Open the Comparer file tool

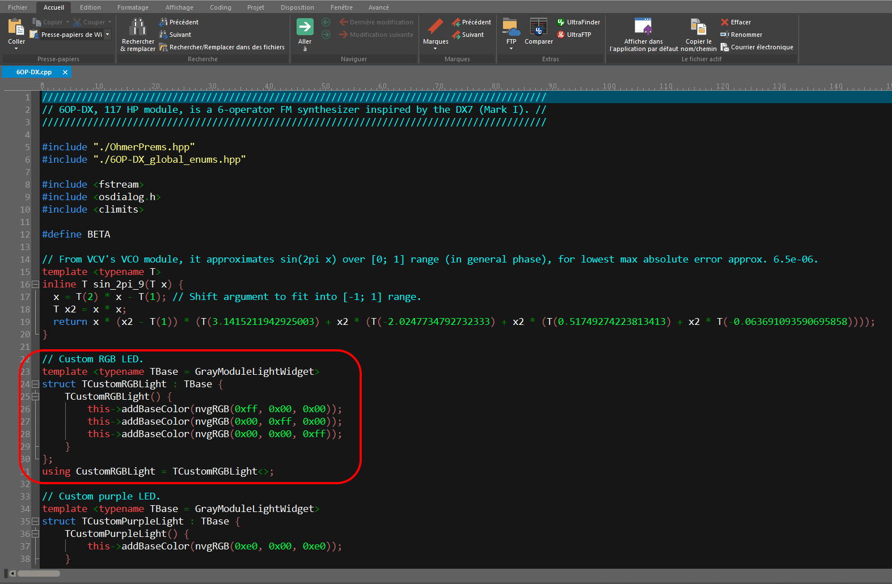538,27
